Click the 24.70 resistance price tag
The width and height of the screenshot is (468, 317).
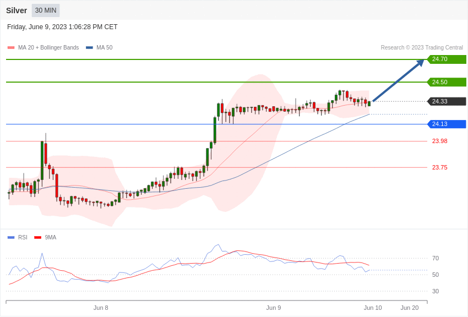click(x=447, y=59)
